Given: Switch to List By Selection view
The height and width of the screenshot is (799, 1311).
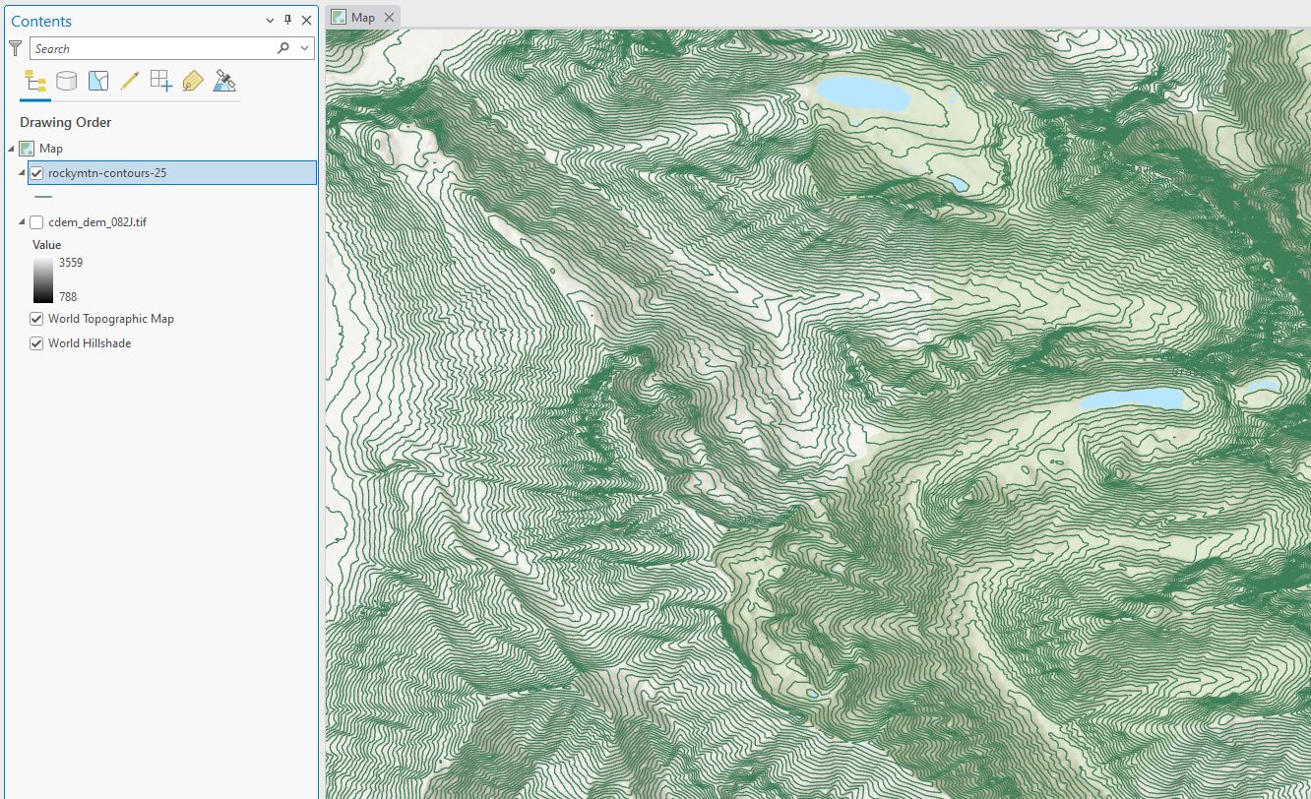Looking at the screenshot, I should [97, 81].
